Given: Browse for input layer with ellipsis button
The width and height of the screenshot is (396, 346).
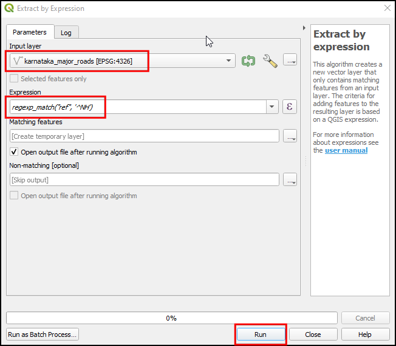Looking at the screenshot, I should point(290,60).
